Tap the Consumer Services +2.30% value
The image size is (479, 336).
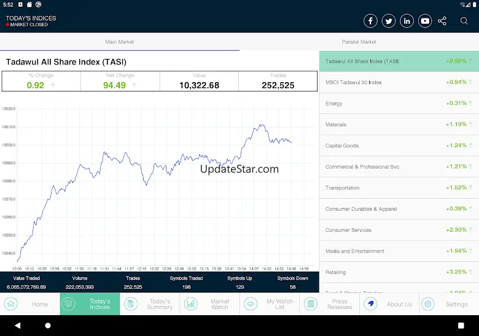456,230
